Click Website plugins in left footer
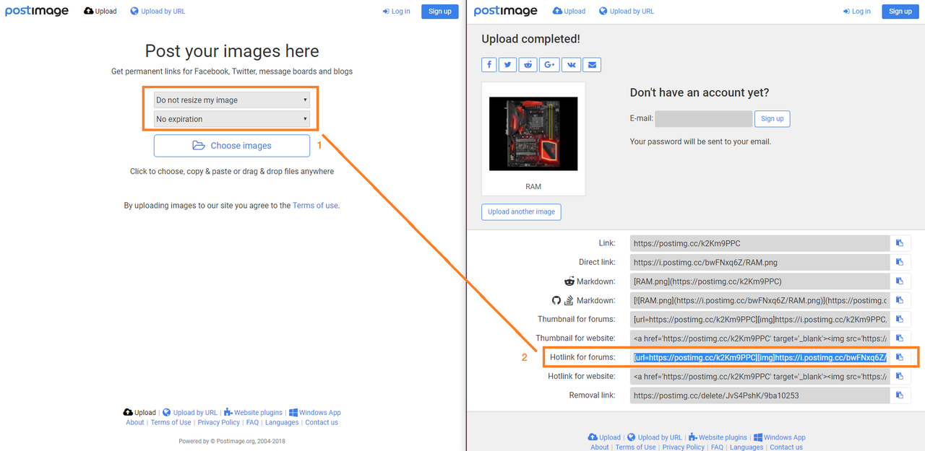This screenshot has height=451, width=925. click(x=252, y=413)
